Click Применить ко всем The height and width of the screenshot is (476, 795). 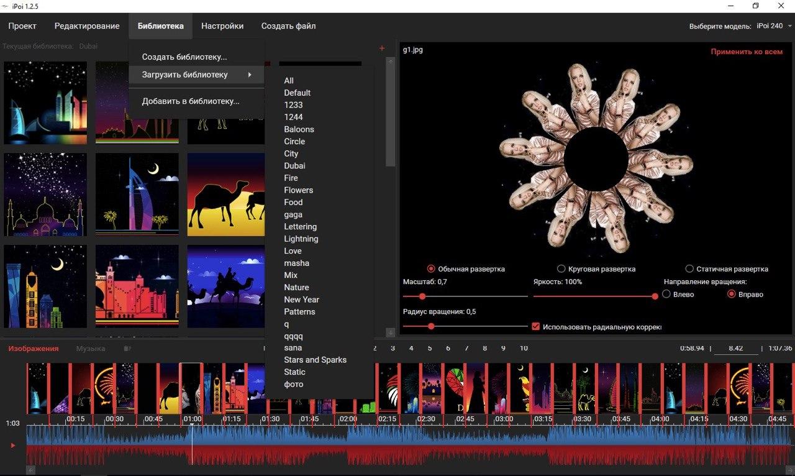(747, 52)
